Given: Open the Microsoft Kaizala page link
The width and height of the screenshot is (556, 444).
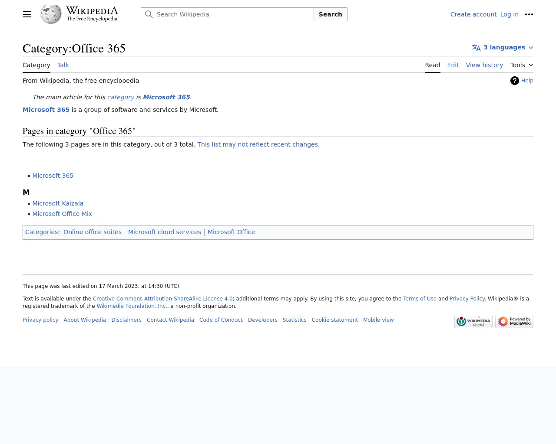Looking at the screenshot, I should pyautogui.click(x=58, y=203).
